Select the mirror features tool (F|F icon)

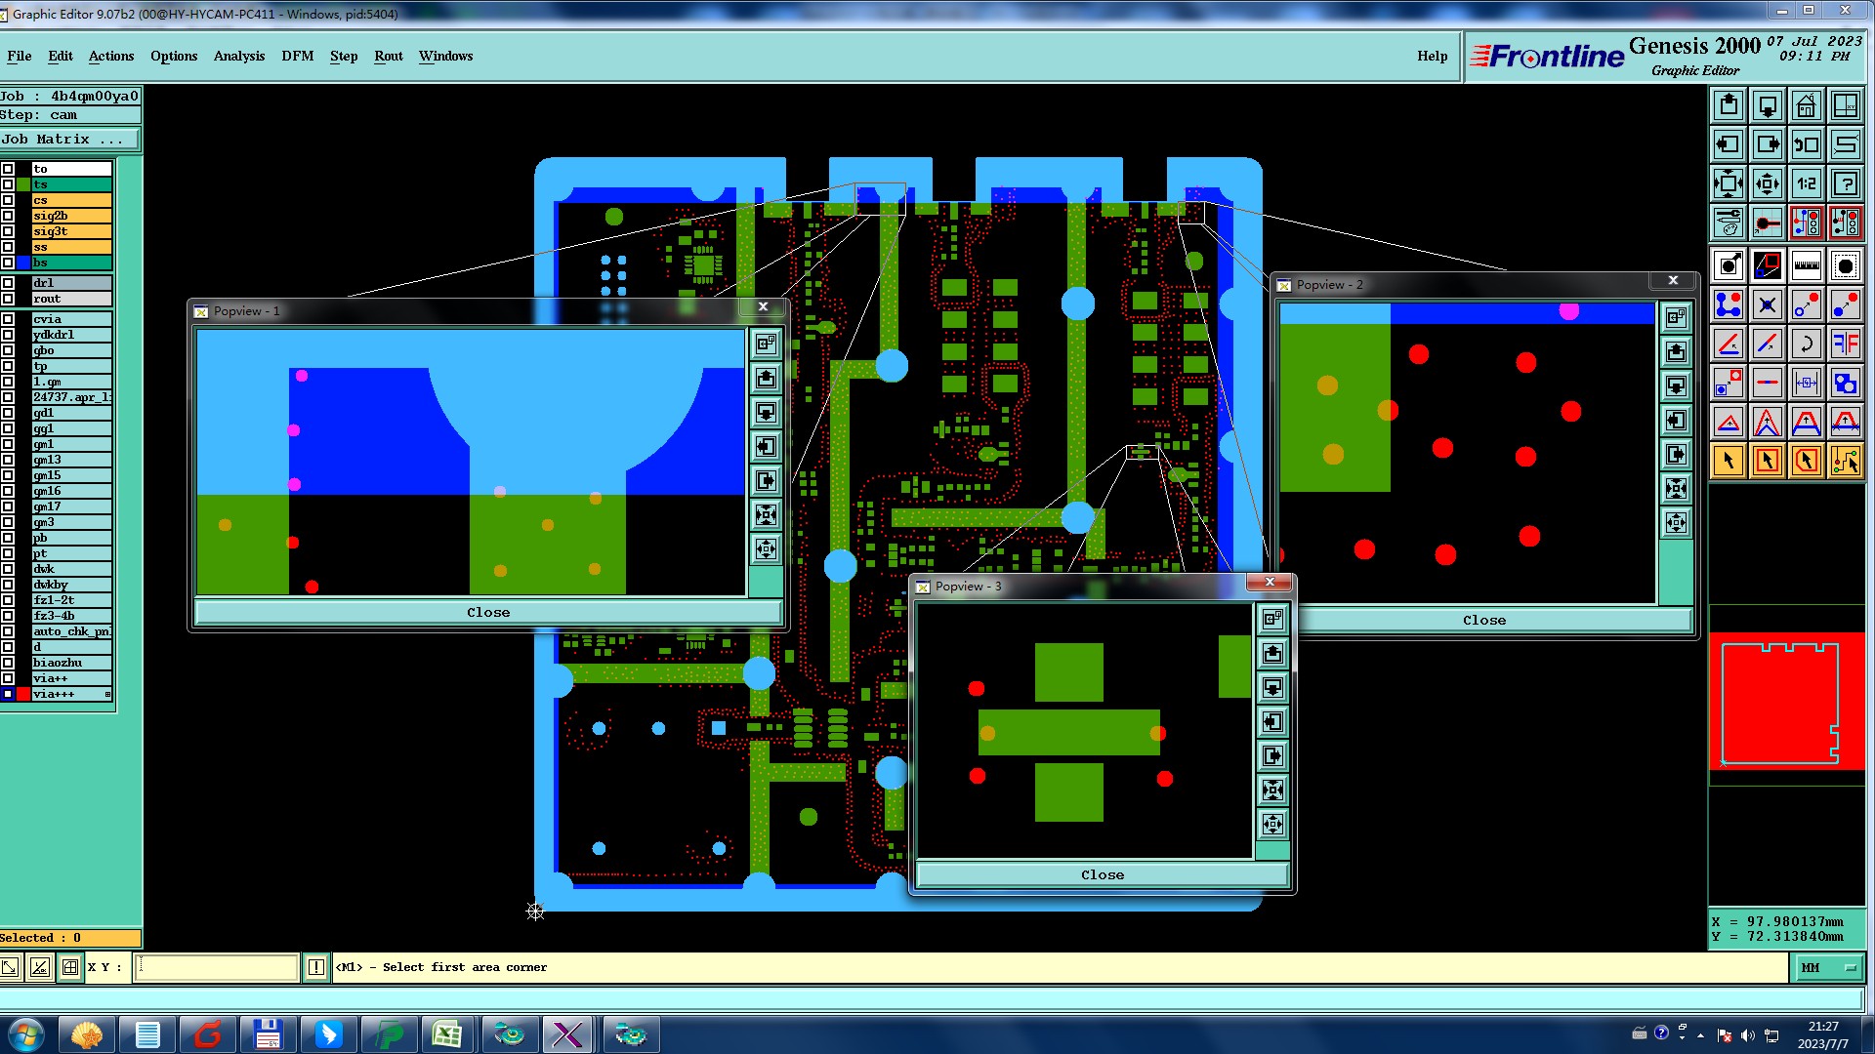coord(1845,344)
